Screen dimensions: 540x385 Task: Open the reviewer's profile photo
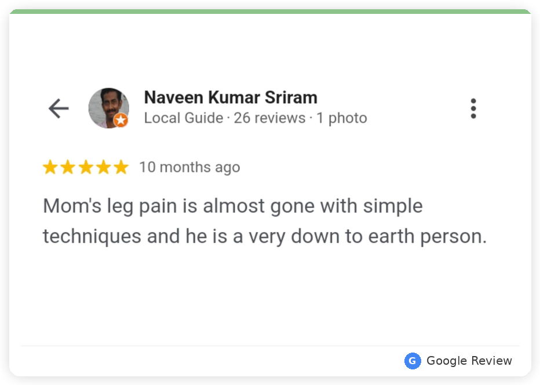click(109, 108)
